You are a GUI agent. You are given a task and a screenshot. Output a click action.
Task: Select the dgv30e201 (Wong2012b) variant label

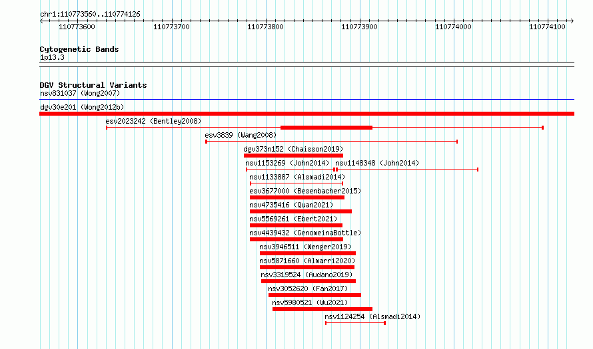click(82, 107)
